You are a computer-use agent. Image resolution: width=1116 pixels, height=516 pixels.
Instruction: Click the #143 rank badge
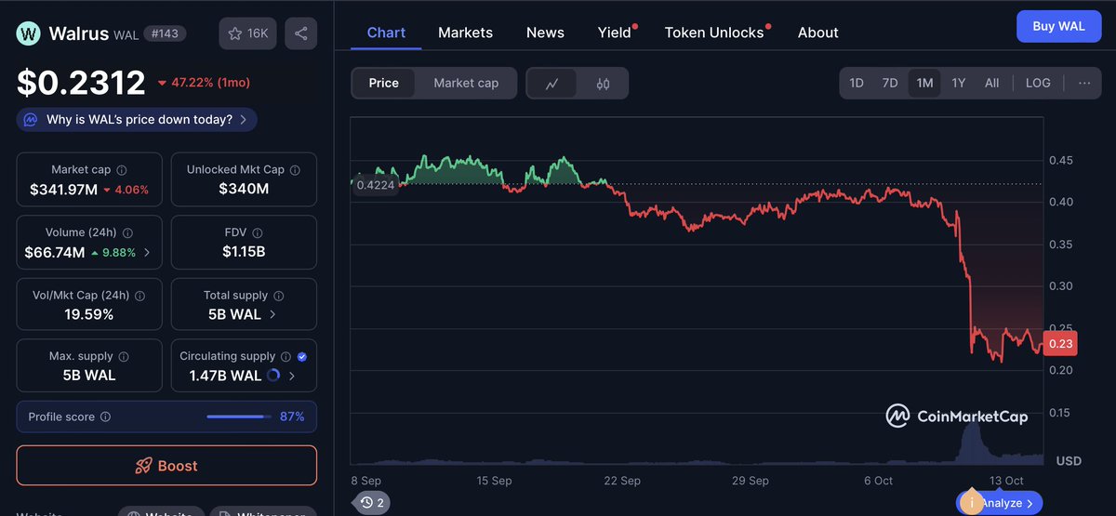[x=166, y=33]
